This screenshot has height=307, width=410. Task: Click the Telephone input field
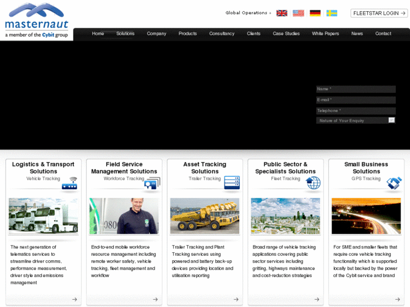[x=356, y=111]
